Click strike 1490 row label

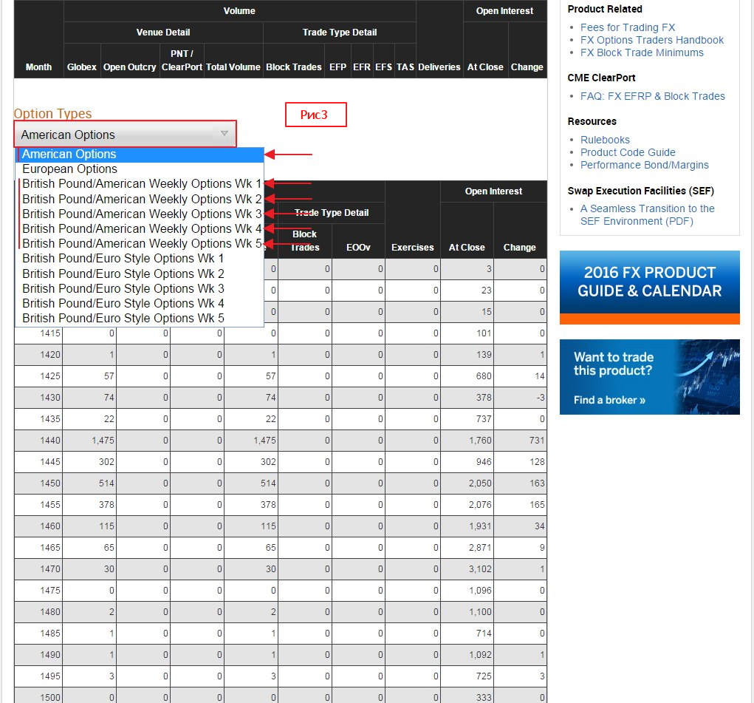pos(50,655)
